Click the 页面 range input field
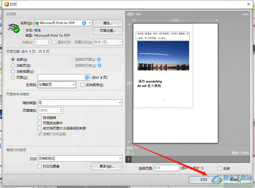 [x=63, y=78]
